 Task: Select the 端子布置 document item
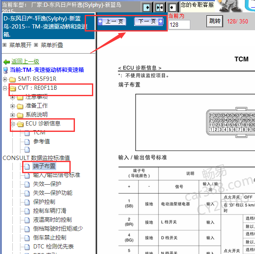(x=44, y=166)
